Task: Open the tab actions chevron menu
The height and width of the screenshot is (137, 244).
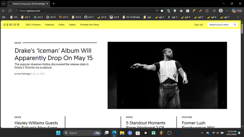Action: (4, 4)
